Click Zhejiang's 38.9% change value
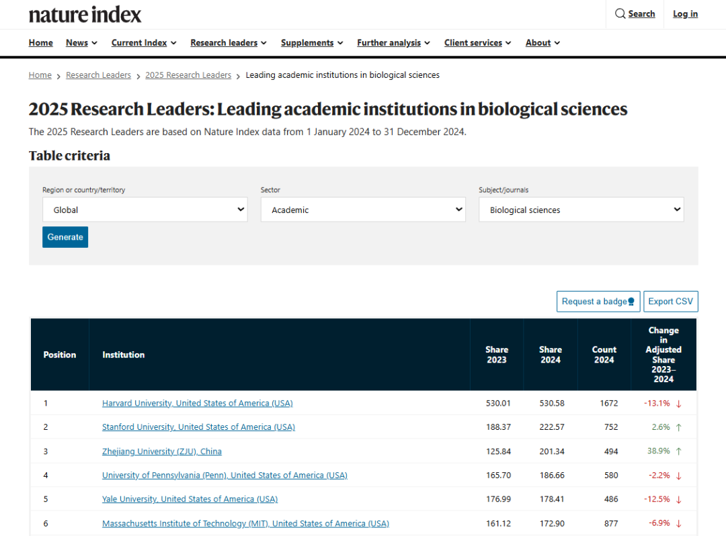Viewport: 726px width, 536px height. coord(658,451)
